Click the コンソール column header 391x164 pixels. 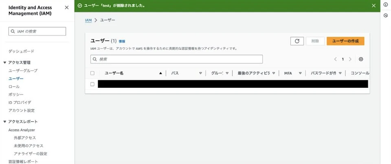click(360, 73)
